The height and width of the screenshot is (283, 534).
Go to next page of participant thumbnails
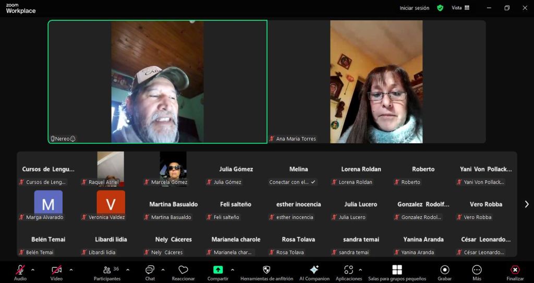[x=526, y=204]
